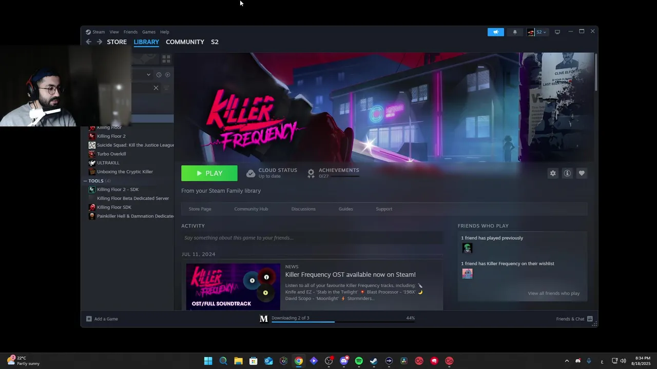657x369 pixels.
Task: Open the Store Page link
Action: [200, 209]
